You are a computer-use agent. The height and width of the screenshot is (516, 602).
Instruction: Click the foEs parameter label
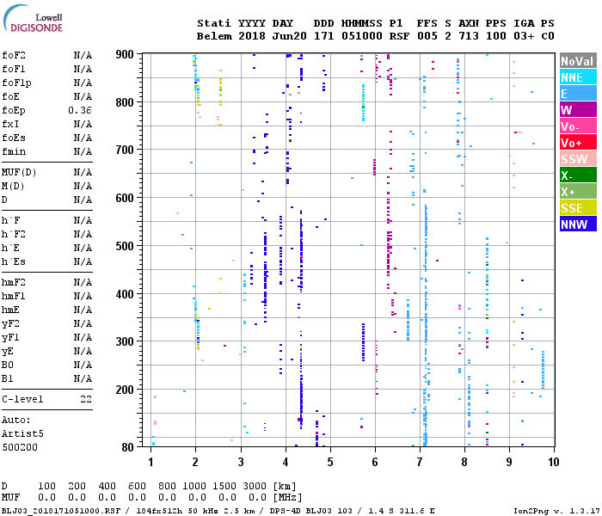(x=14, y=138)
